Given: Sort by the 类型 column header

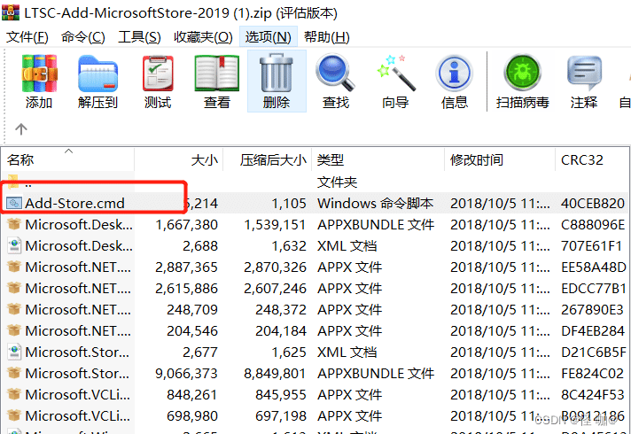Looking at the screenshot, I should coord(378,160).
